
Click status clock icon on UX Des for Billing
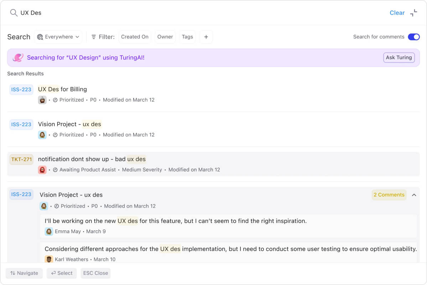55,100
